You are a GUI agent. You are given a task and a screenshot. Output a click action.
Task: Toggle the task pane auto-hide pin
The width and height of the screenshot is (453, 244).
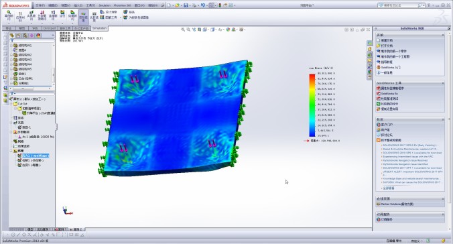449,28
